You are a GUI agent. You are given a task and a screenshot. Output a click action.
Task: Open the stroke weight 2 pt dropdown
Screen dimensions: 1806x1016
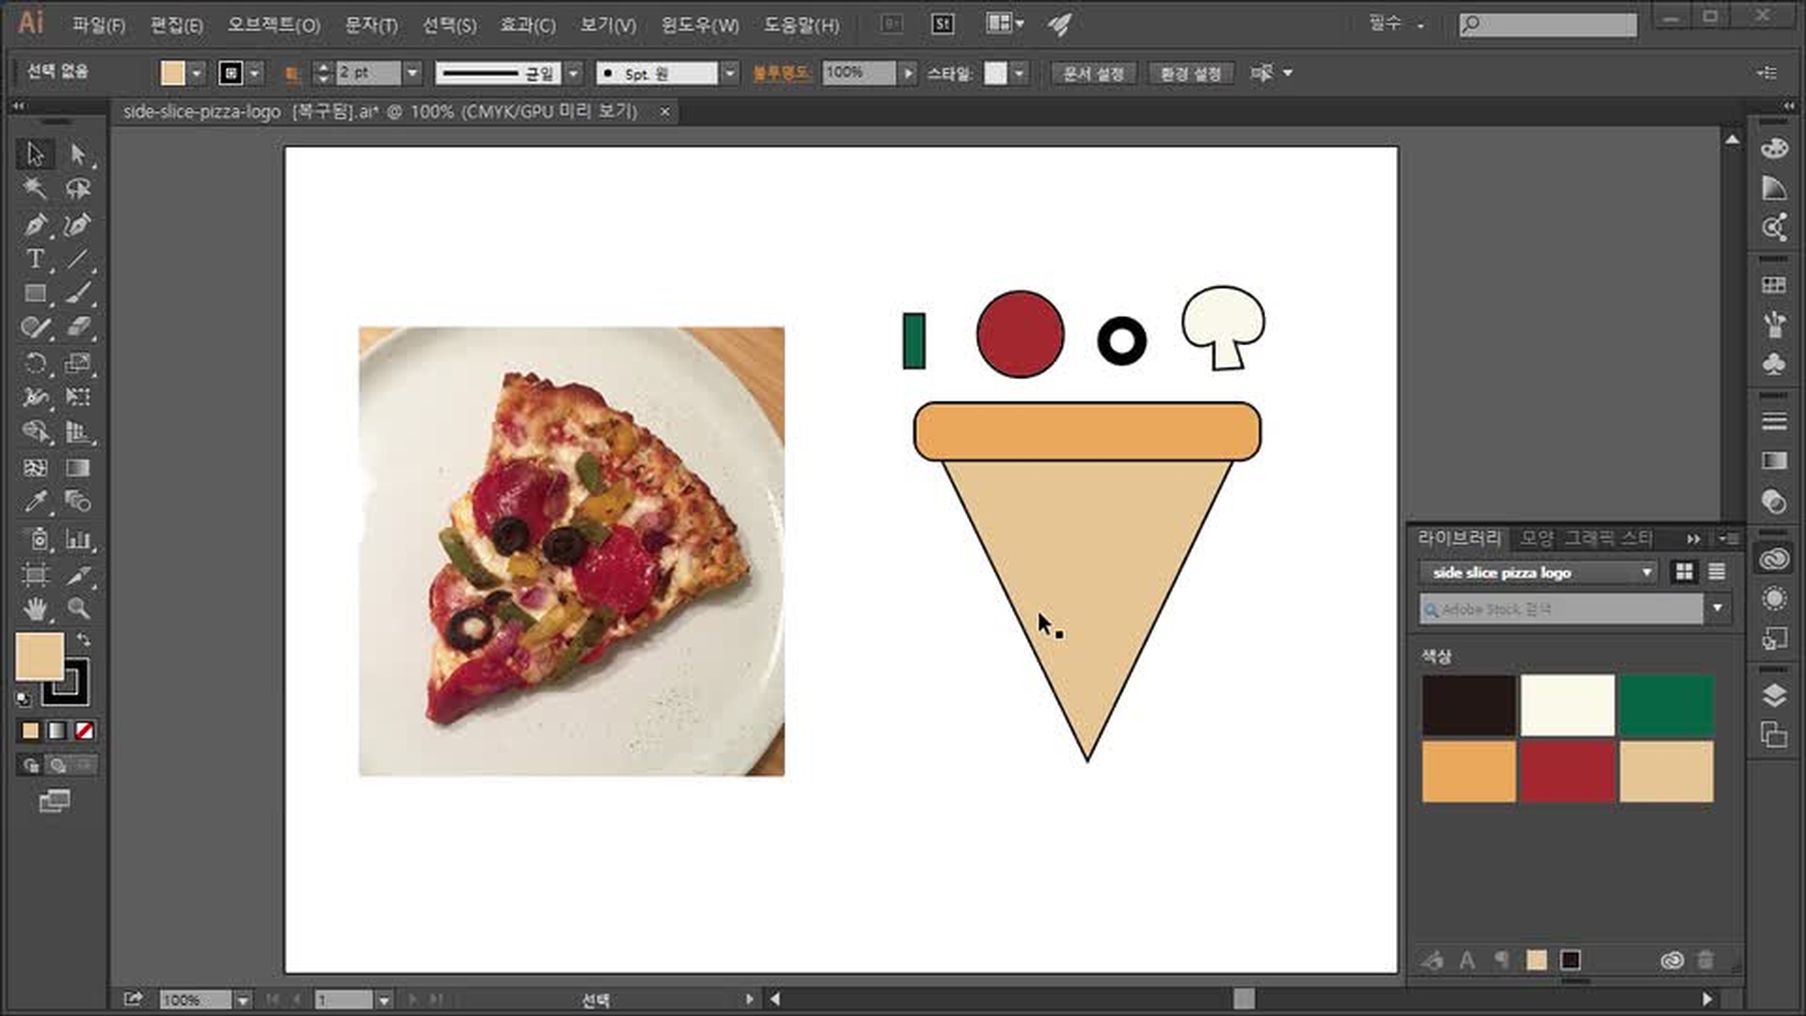point(412,72)
